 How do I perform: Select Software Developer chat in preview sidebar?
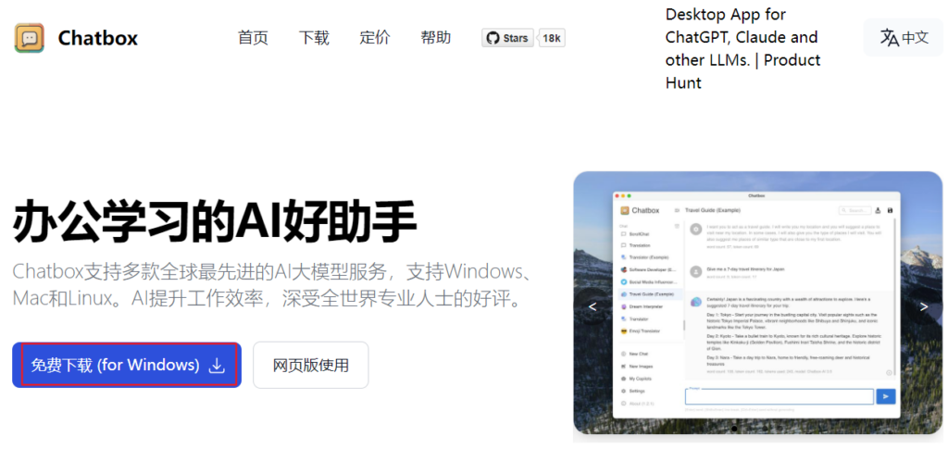pos(648,269)
